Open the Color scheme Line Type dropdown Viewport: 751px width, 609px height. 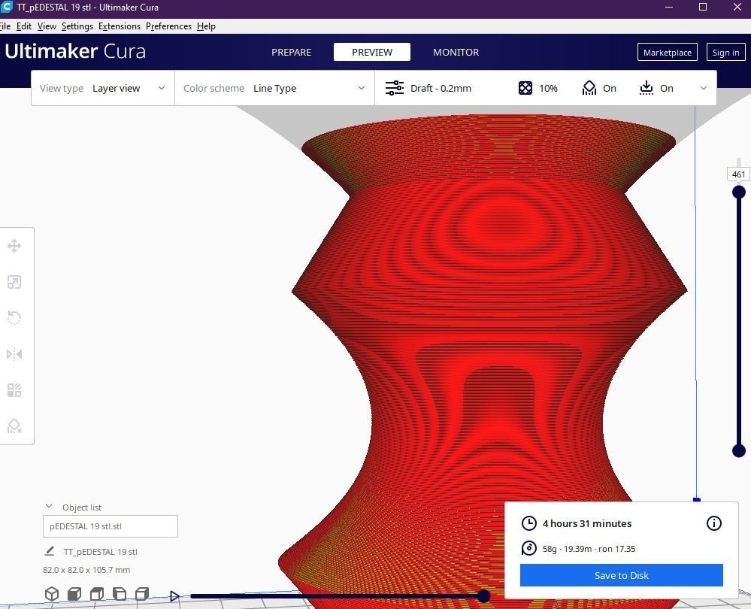click(274, 88)
